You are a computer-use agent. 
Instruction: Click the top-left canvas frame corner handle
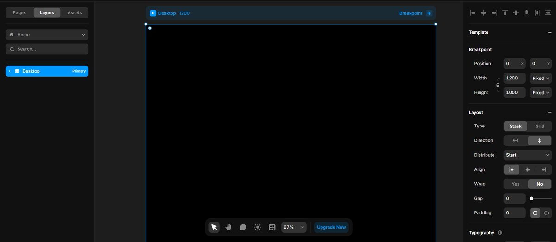[x=146, y=24]
